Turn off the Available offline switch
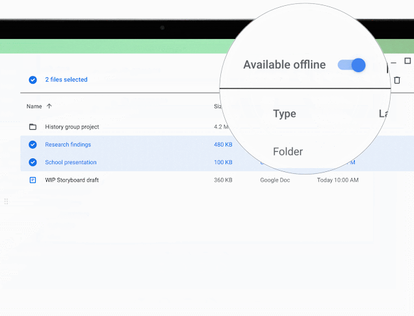 pos(352,65)
